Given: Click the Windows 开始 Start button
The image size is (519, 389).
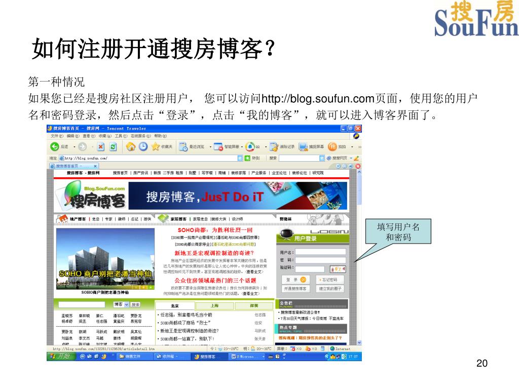Looking at the screenshot, I should point(60,356).
